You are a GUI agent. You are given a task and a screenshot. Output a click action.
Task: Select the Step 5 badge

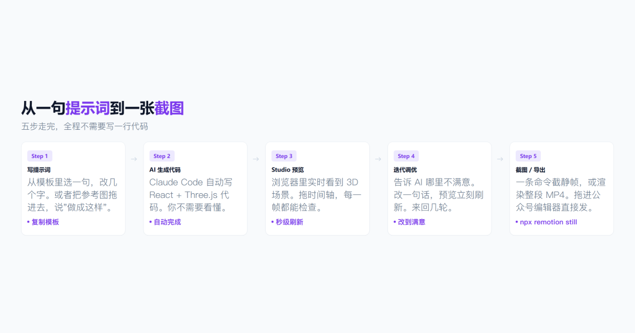coord(528,156)
